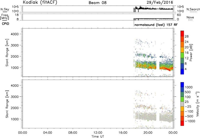Select the N.Sky legend label
This screenshot has width=200, height=138.
point(5,9)
